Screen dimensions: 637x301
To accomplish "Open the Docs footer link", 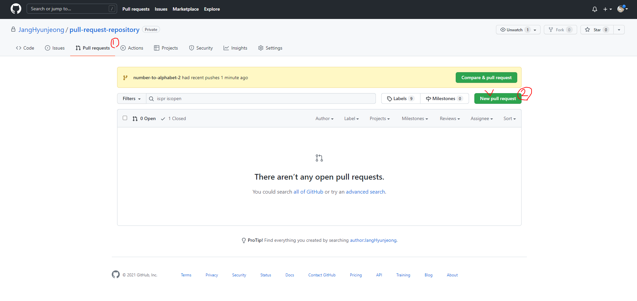I will (290, 275).
